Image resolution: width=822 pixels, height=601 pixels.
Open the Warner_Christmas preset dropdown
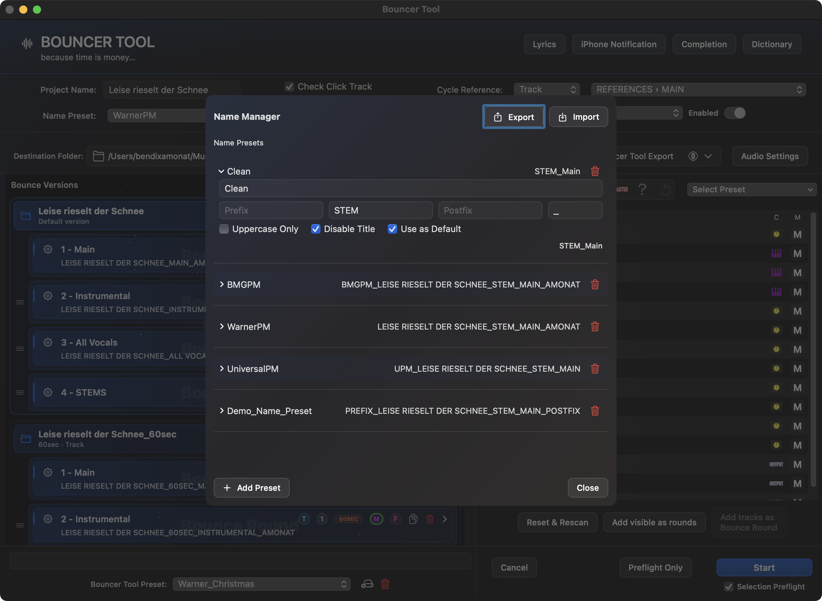coord(261,584)
